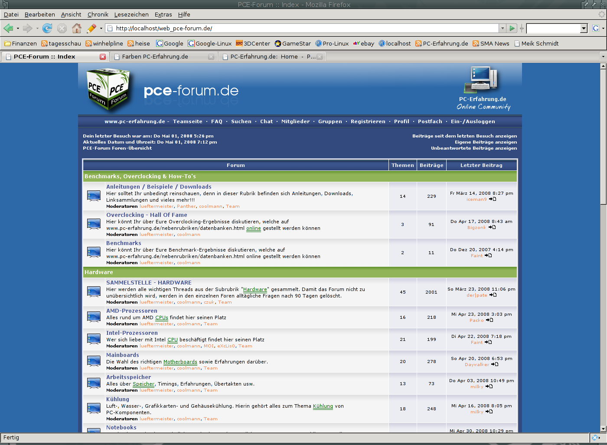Click the forum icon beside Benchmarks
Image resolution: width=607 pixels, height=445 pixels.
pyautogui.click(x=94, y=252)
